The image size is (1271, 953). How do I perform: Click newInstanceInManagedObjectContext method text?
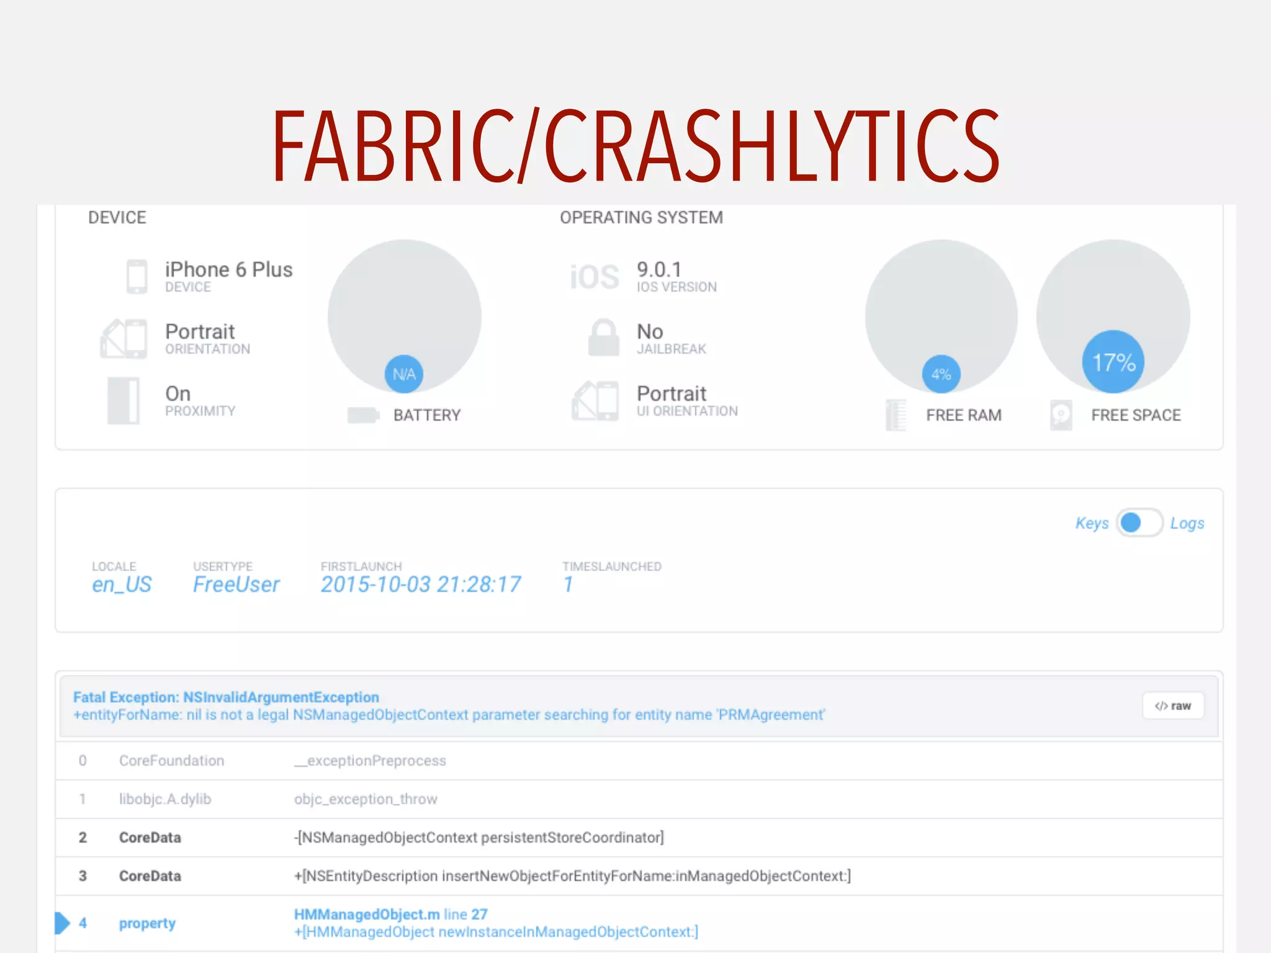(x=496, y=932)
